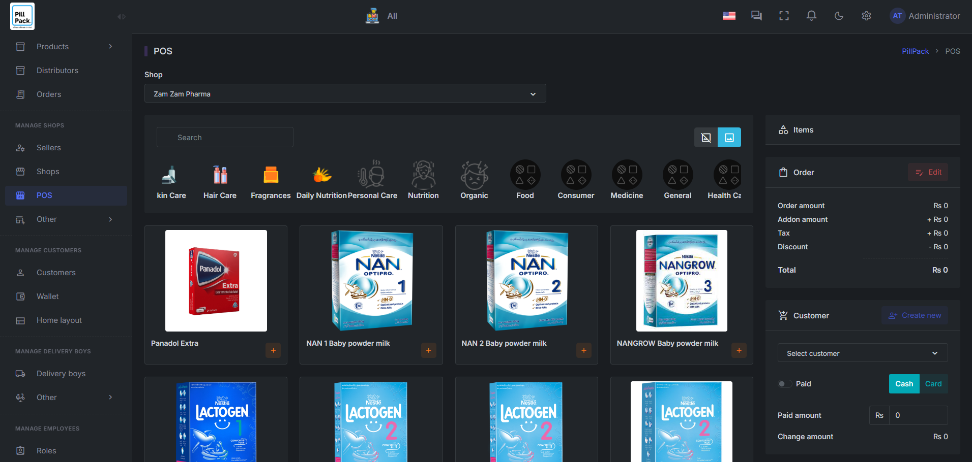Viewport: 972px width, 462px height.
Task: Click the notification bell icon
Action: [811, 16]
